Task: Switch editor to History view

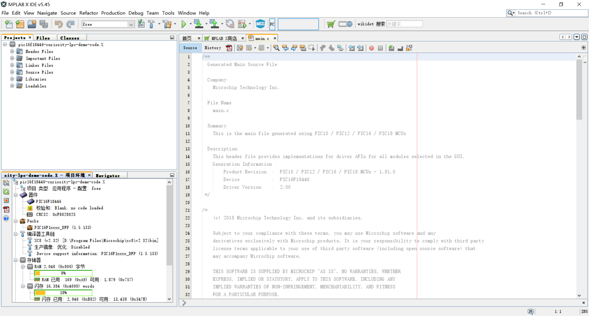Action: pyautogui.click(x=213, y=48)
